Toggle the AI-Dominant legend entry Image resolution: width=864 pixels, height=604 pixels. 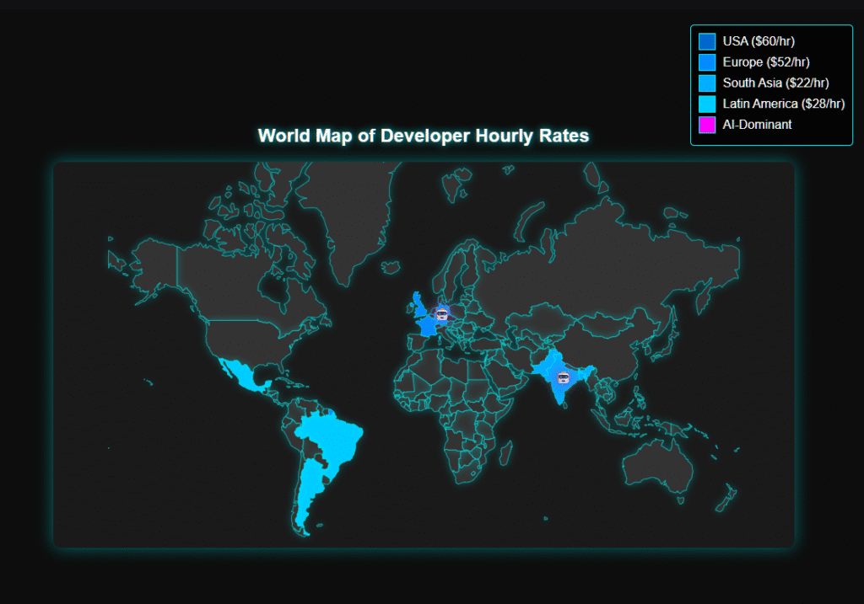(x=757, y=124)
